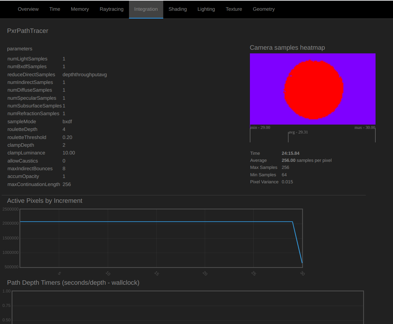Click the reduceDirectSamples parameter label
The image size is (393, 324).
coord(31,75)
